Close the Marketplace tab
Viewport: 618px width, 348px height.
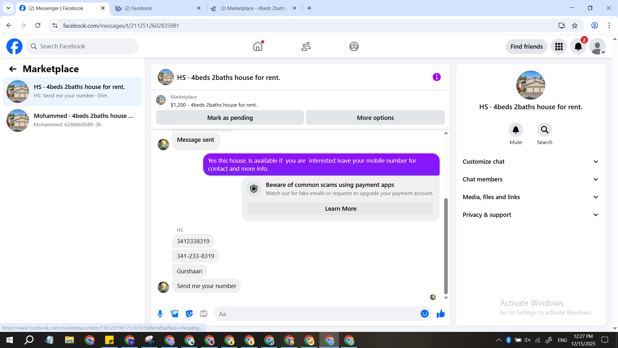[294, 8]
